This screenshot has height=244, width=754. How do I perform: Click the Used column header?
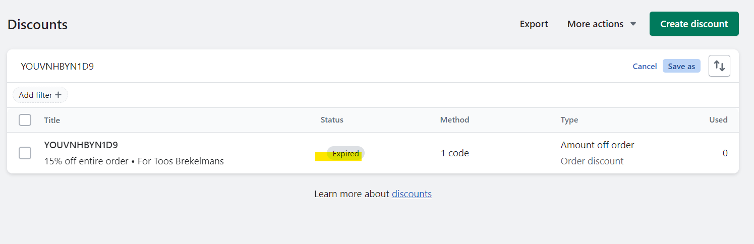tap(718, 120)
